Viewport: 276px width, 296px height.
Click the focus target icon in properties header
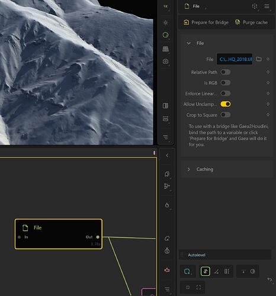pyautogui.click(x=255, y=7)
